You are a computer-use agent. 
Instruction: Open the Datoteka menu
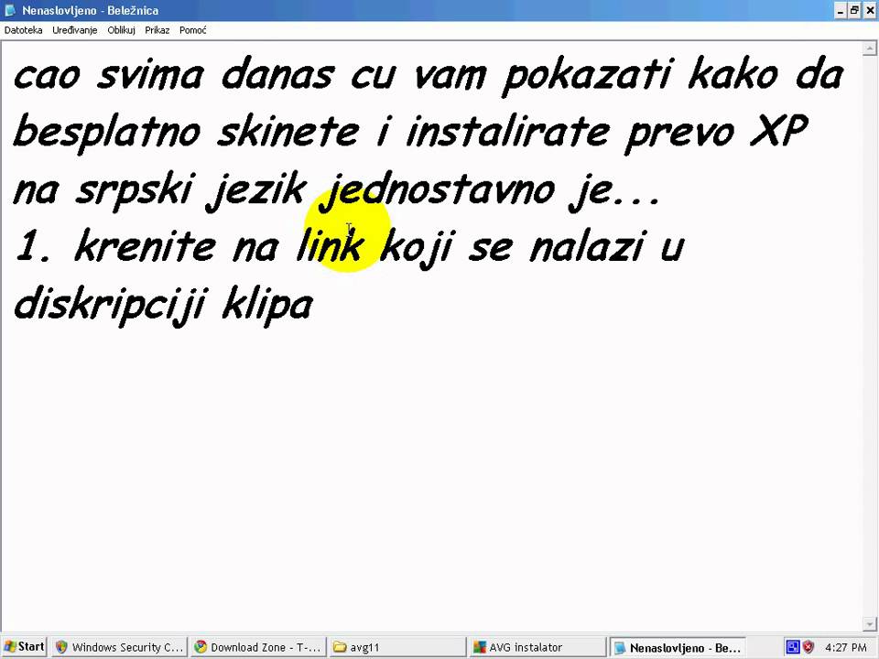coord(24,30)
